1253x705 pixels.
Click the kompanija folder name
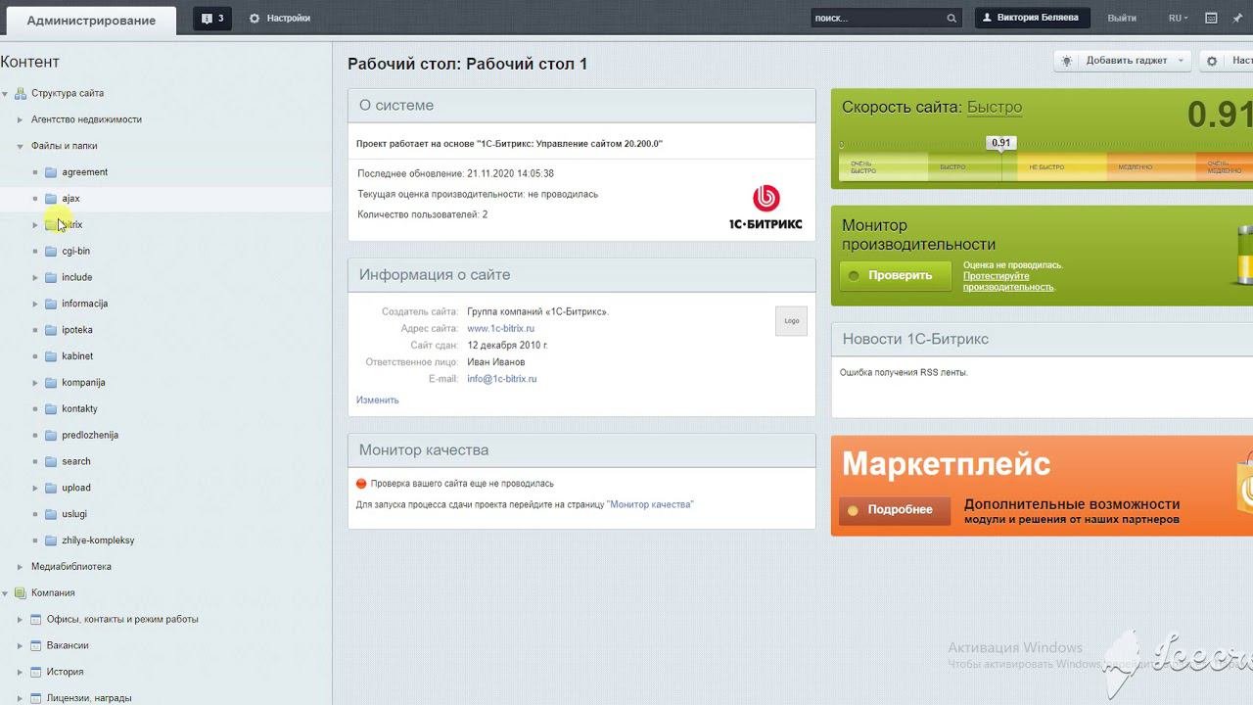click(x=83, y=383)
